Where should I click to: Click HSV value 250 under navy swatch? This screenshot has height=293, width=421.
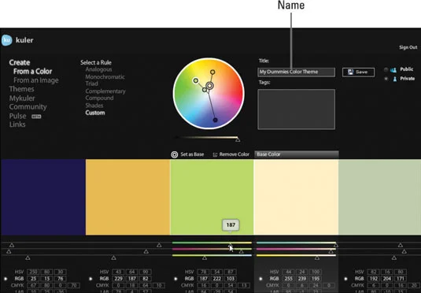pyautogui.click(x=33, y=272)
